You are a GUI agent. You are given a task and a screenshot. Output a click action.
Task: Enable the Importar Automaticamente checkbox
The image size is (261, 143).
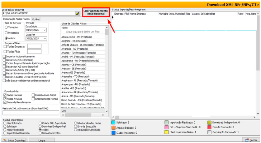[x=4, y=56]
